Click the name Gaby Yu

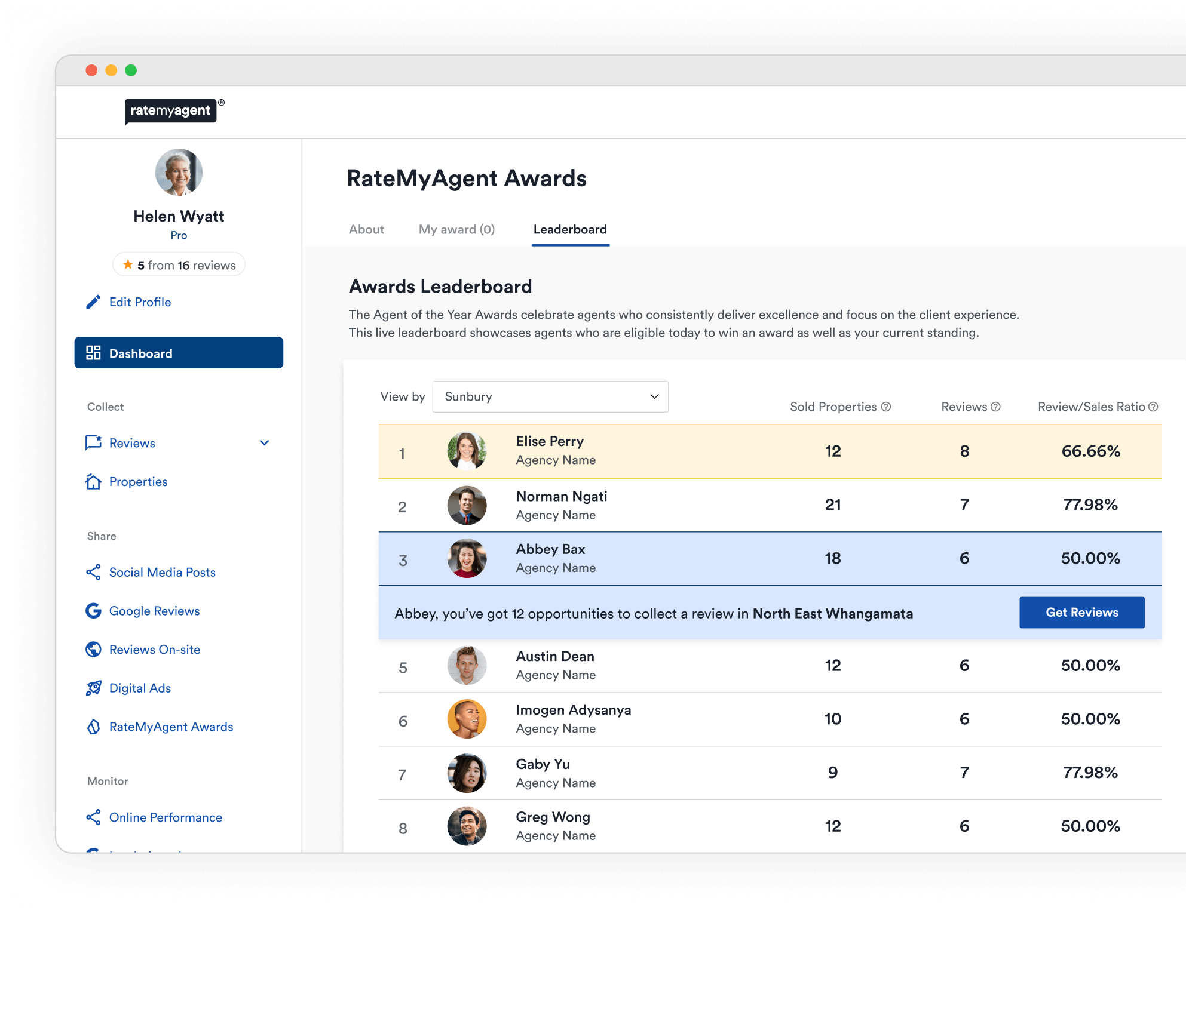543,764
